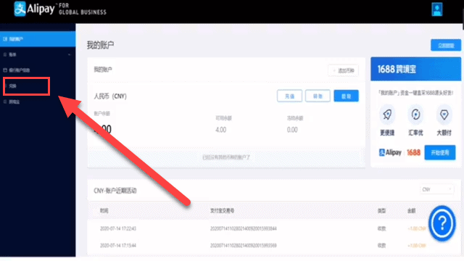This screenshot has width=464, height=261.
Task: Click the small Alipay logo in the 1688 card
Action: 390,152
